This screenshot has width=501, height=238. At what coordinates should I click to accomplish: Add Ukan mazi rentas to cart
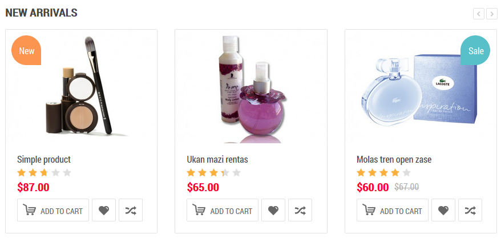(x=222, y=210)
